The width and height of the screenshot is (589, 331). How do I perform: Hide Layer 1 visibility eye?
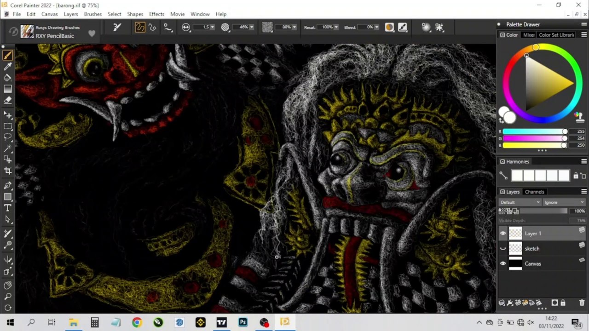click(503, 234)
